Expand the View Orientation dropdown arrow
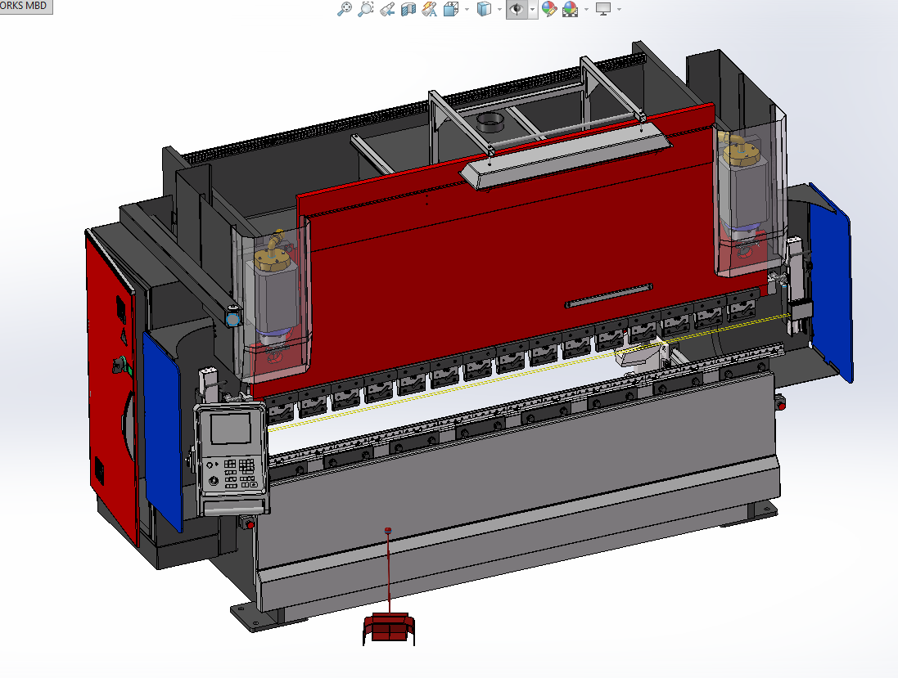 pyautogui.click(x=467, y=9)
